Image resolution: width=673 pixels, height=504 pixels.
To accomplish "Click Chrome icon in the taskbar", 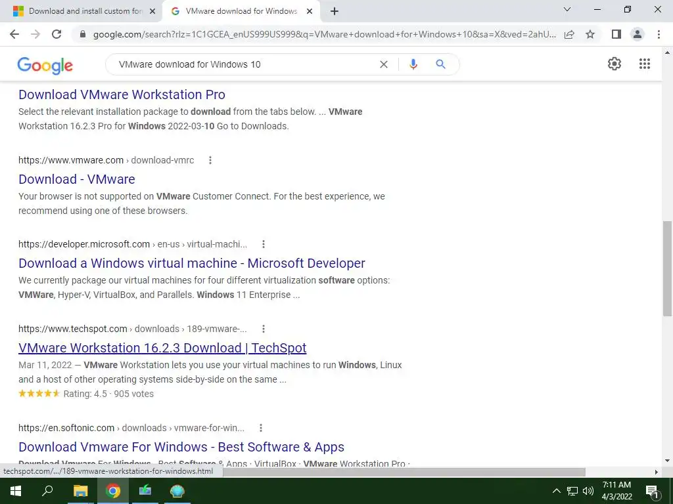I will pyautogui.click(x=113, y=491).
